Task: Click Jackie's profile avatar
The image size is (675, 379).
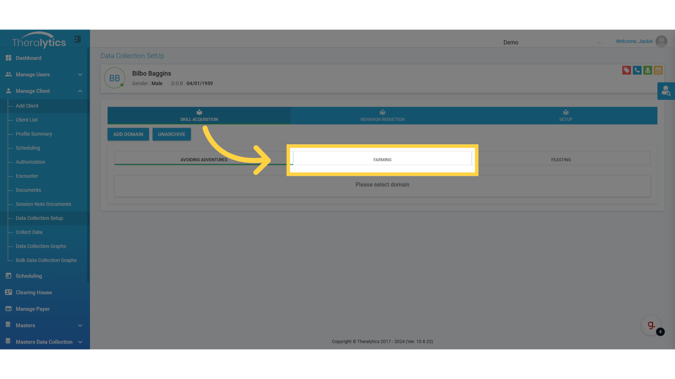Action: pyautogui.click(x=661, y=41)
